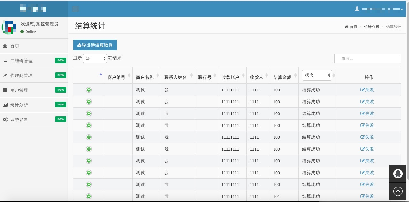Click the 导出待结算数据 export button
Image resolution: width=409 pixels, height=202 pixels.
coord(95,45)
